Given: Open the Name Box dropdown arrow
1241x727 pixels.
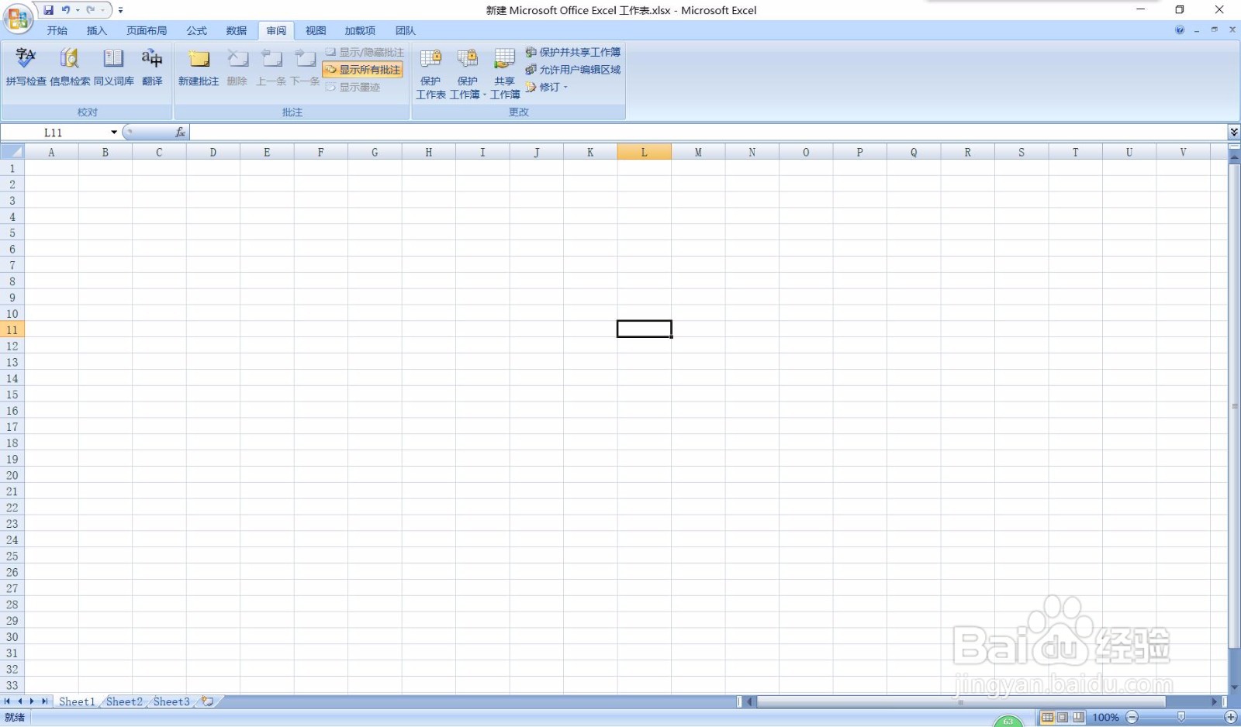Looking at the screenshot, I should click(112, 132).
